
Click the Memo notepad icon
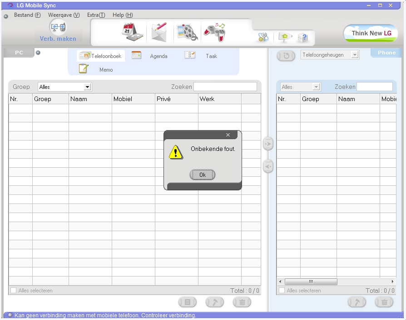point(84,68)
